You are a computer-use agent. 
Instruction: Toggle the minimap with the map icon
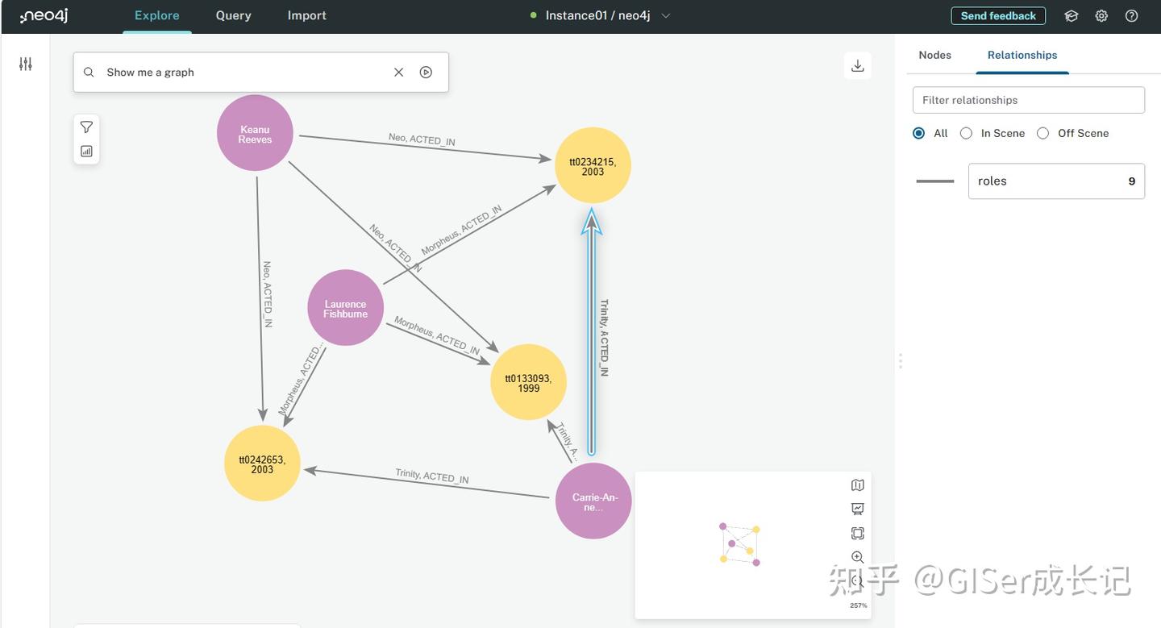(x=857, y=485)
